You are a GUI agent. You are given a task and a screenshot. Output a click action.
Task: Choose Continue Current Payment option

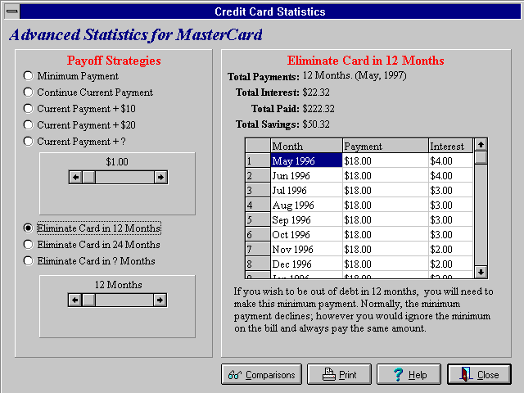click(29, 93)
